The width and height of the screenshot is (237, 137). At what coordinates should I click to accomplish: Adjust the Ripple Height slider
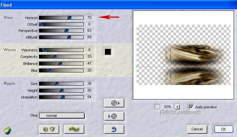(x=61, y=91)
